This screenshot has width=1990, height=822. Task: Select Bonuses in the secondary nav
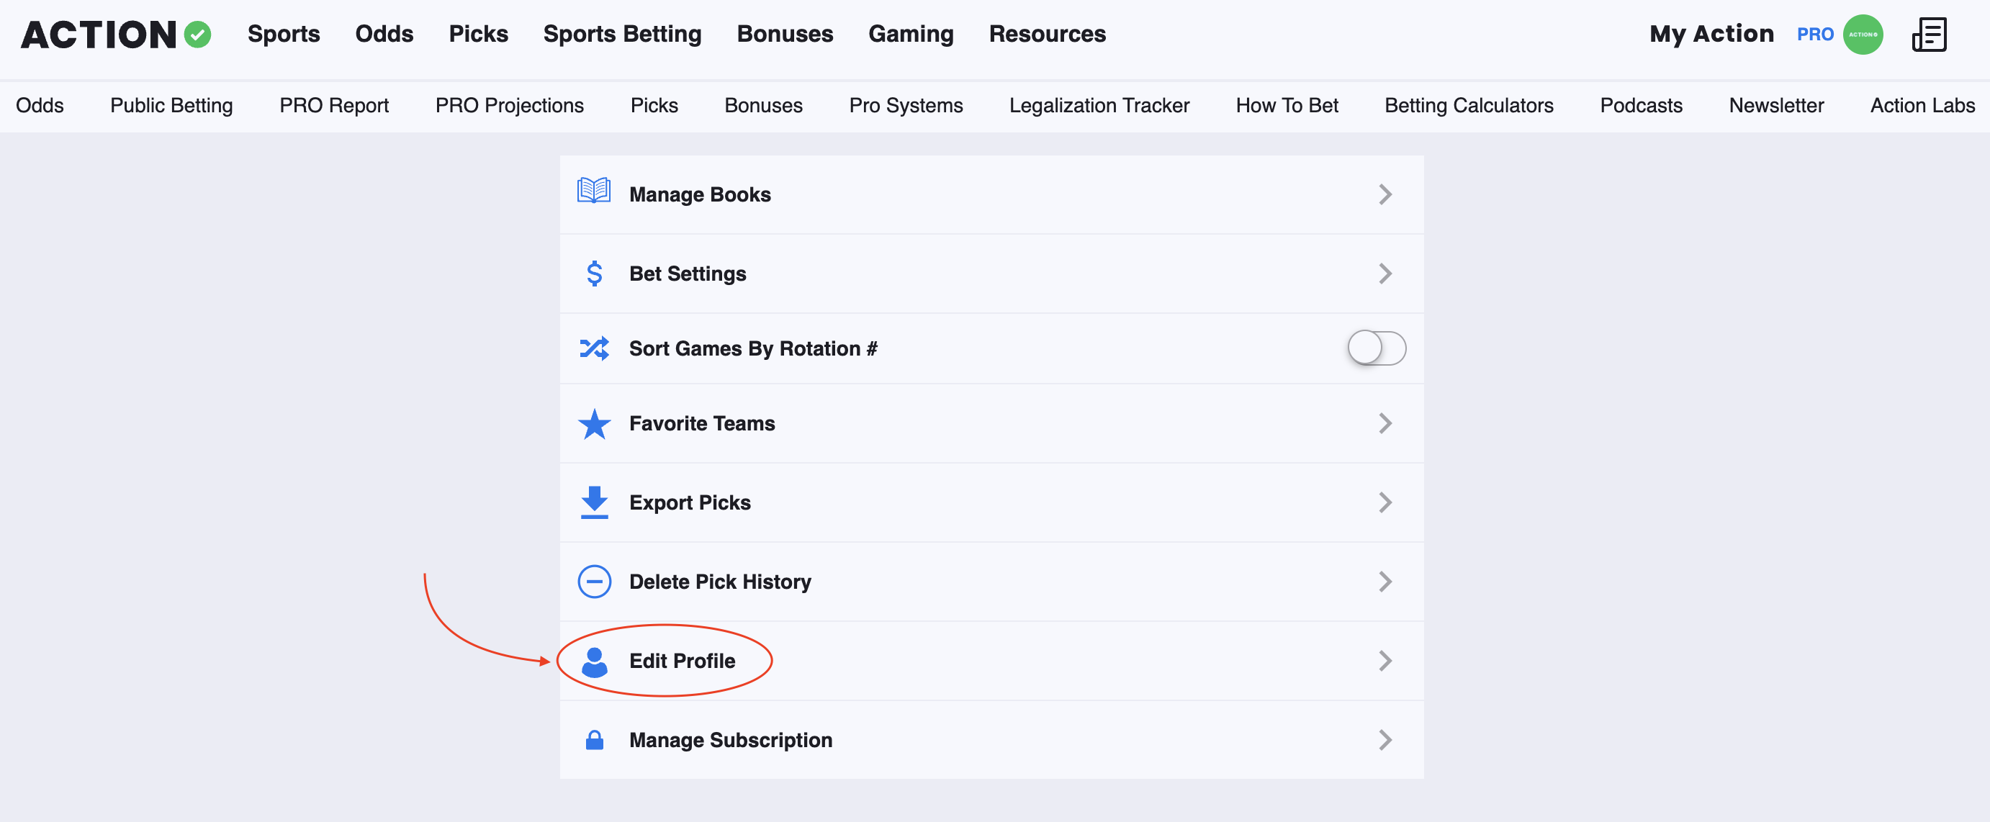(763, 106)
